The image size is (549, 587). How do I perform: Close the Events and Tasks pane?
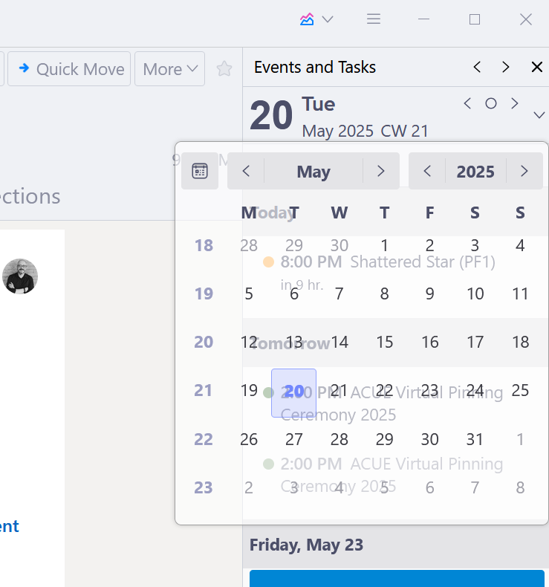coord(537,67)
